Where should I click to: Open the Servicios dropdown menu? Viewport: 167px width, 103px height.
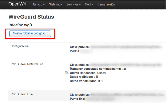pyautogui.click(x=73, y=4)
